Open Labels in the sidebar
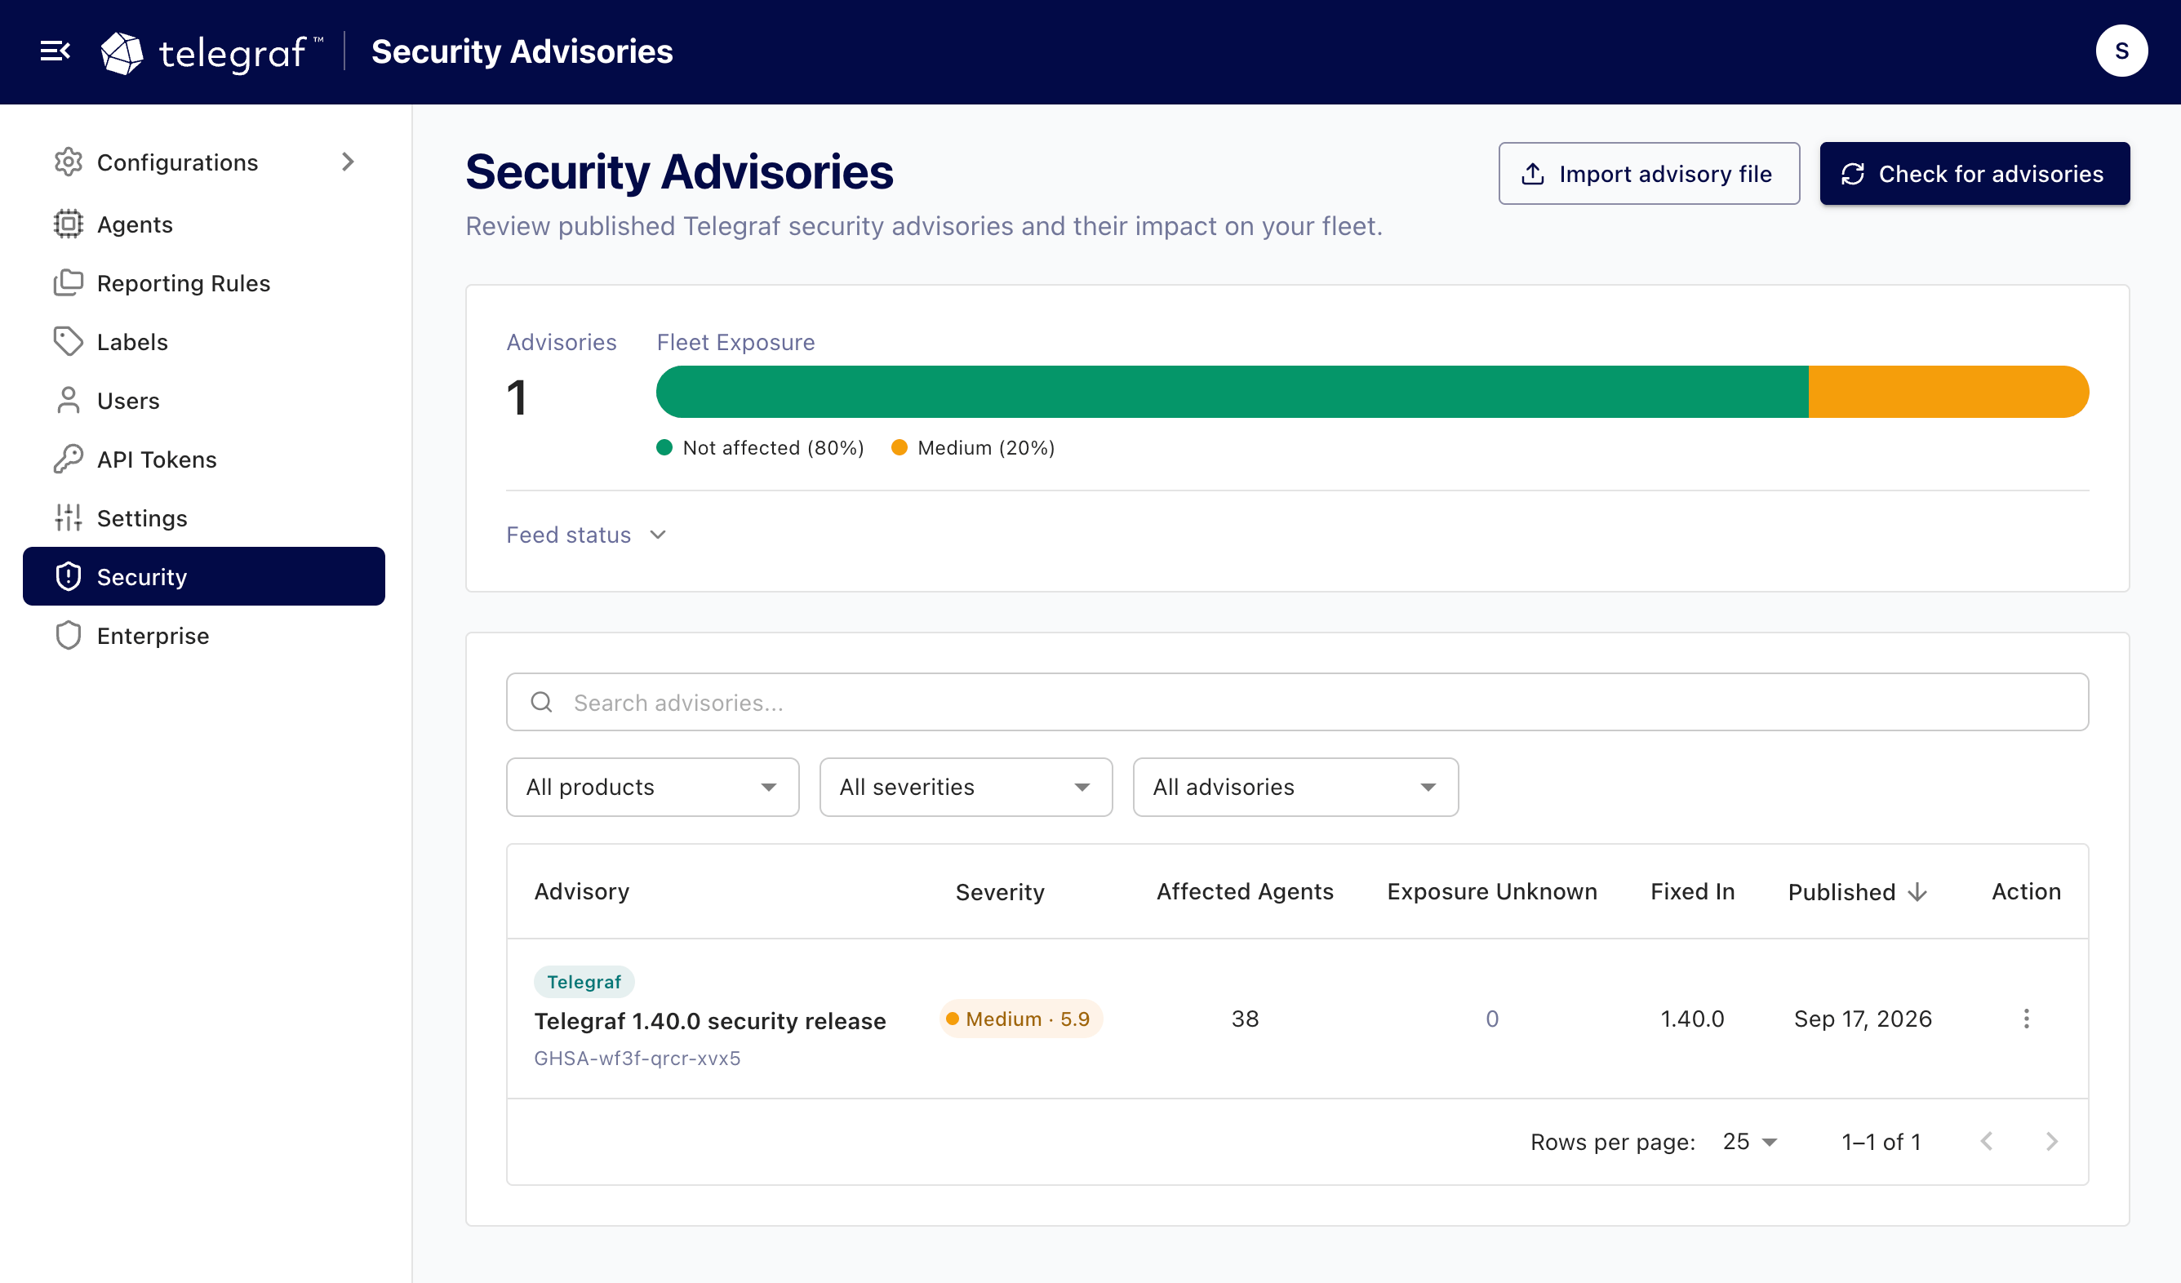Image resolution: width=2181 pixels, height=1283 pixels. point(203,342)
